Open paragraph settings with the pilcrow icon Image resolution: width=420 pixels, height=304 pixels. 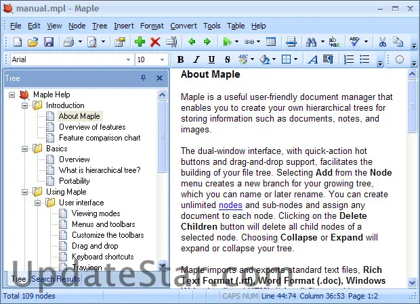pyautogui.click(x=328, y=59)
